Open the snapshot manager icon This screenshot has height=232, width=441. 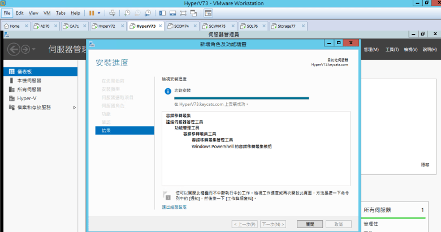[x=148, y=12]
